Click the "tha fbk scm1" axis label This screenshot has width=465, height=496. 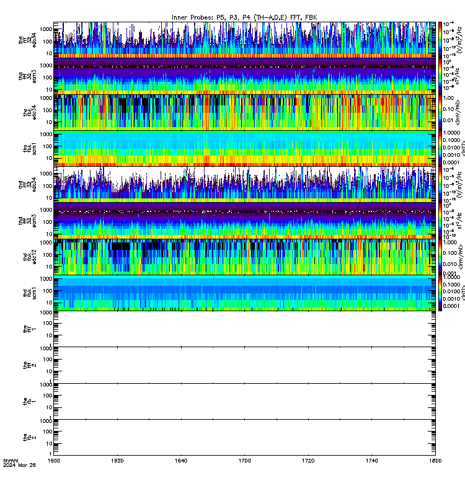coord(30,148)
